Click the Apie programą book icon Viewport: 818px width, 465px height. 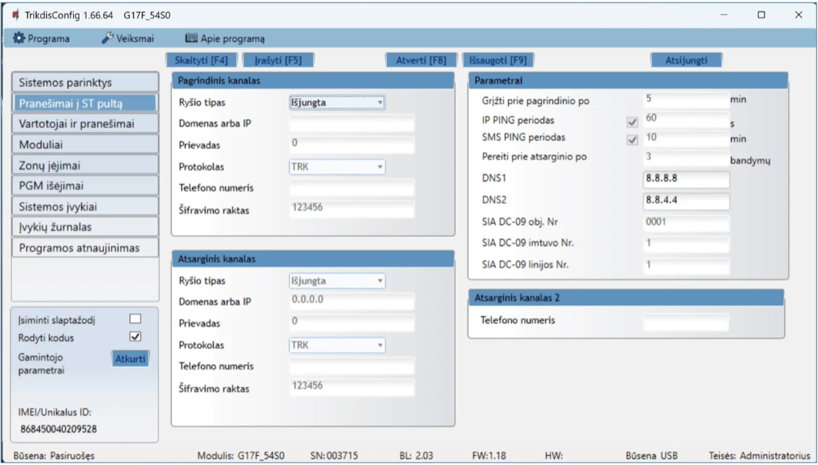coord(191,39)
